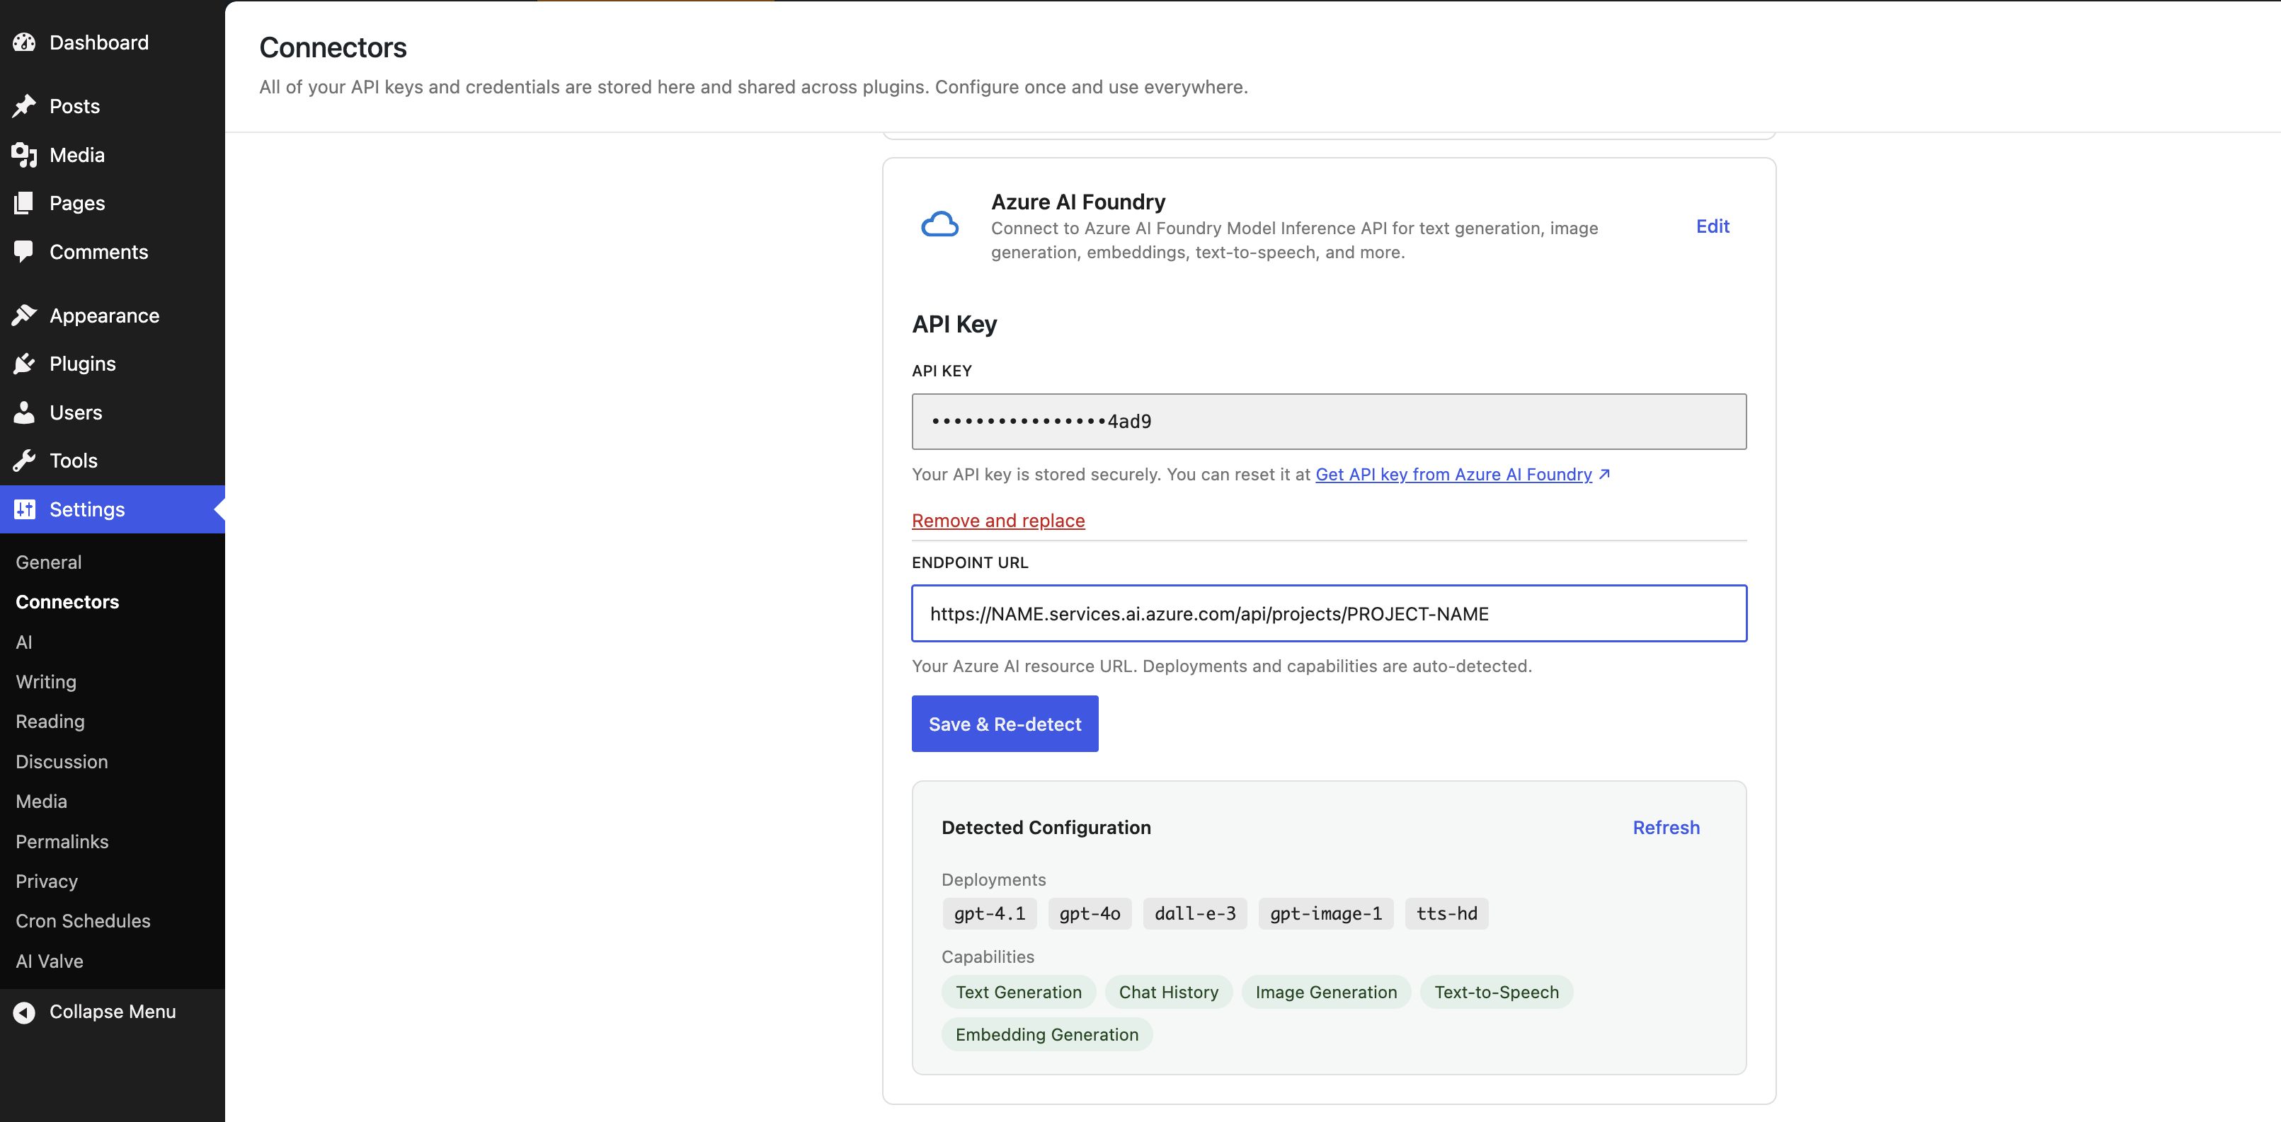
Task: Click the Plugins plug icon
Action: click(x=25, y=364)
